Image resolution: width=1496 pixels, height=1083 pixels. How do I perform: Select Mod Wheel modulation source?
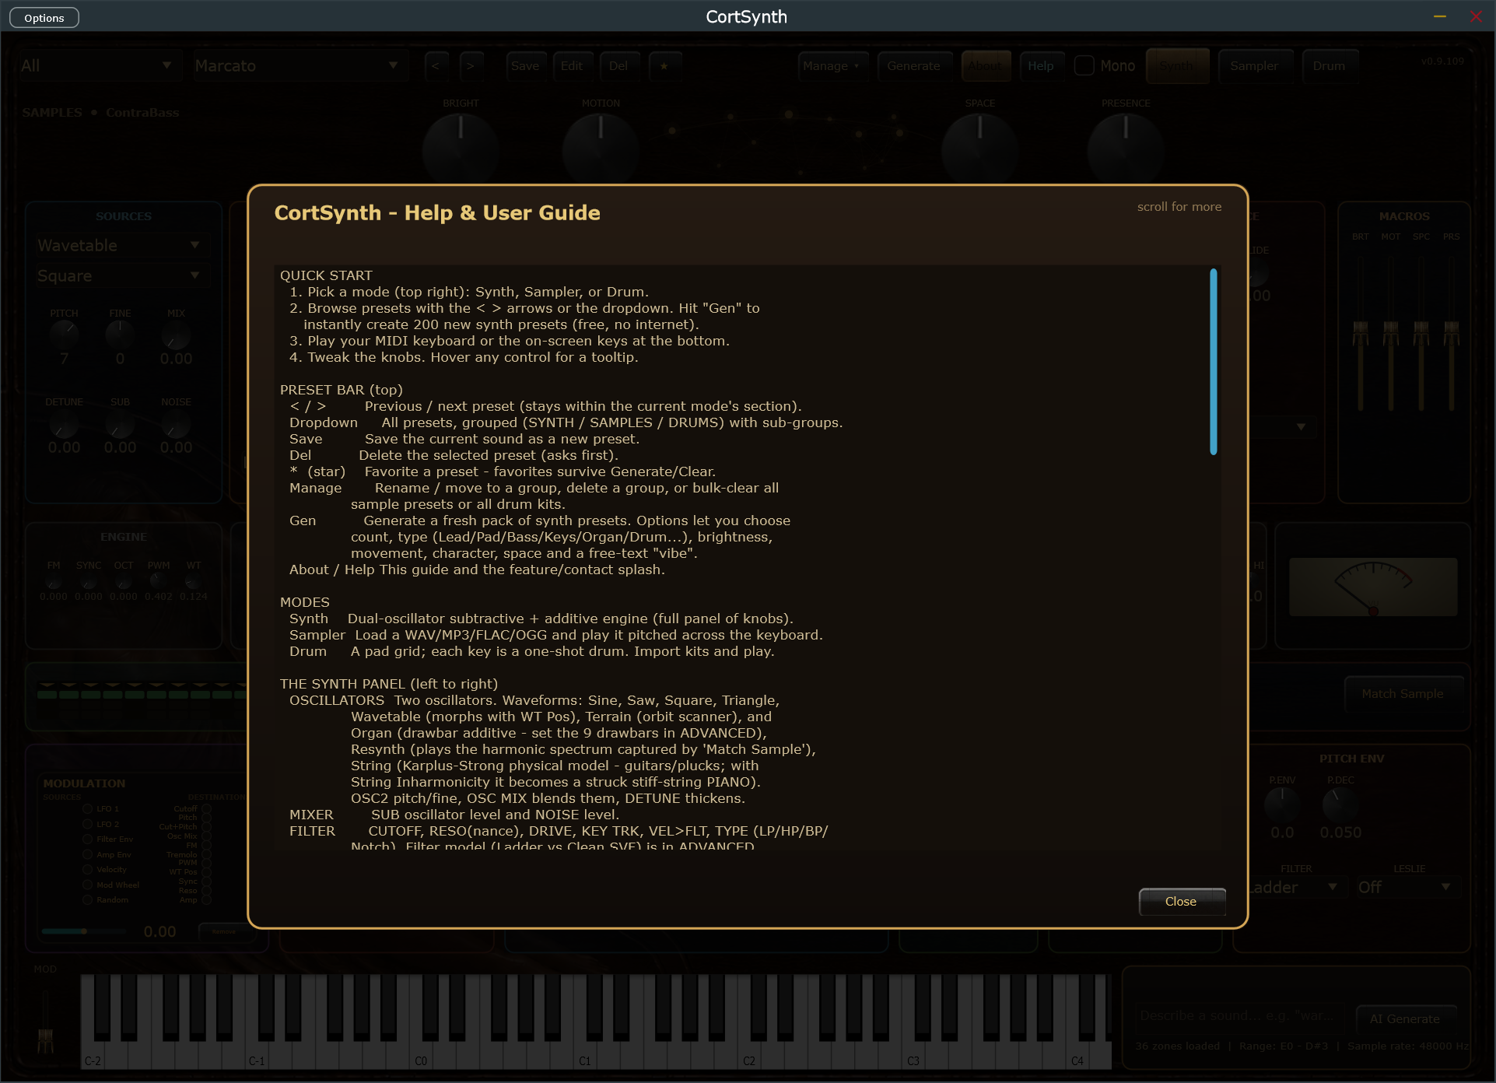(87, 885)
